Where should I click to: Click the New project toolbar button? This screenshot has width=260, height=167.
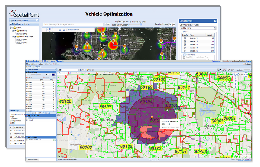(x=28, y=64)
